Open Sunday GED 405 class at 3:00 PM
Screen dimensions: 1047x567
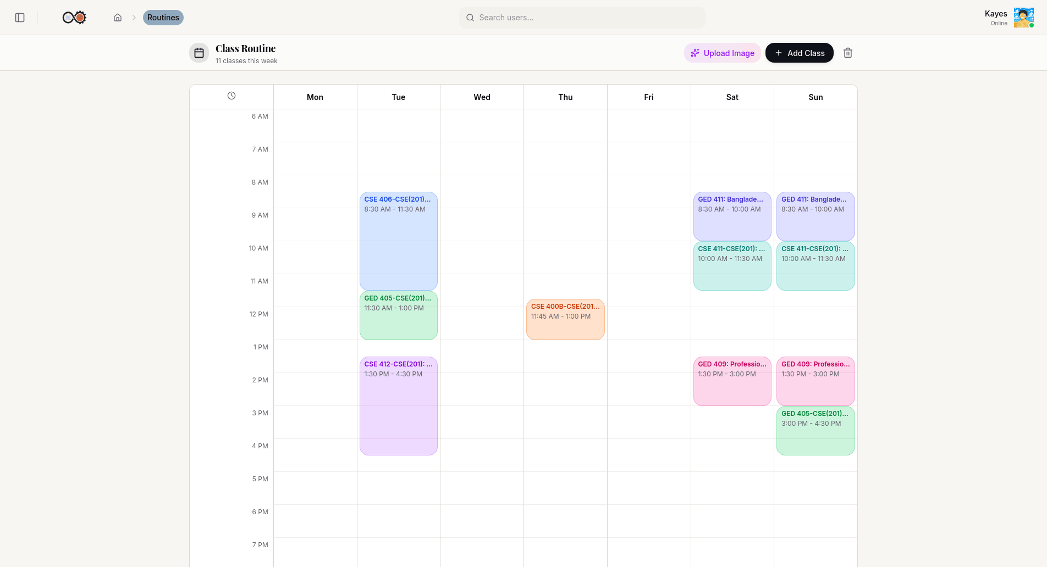[816, 431]
